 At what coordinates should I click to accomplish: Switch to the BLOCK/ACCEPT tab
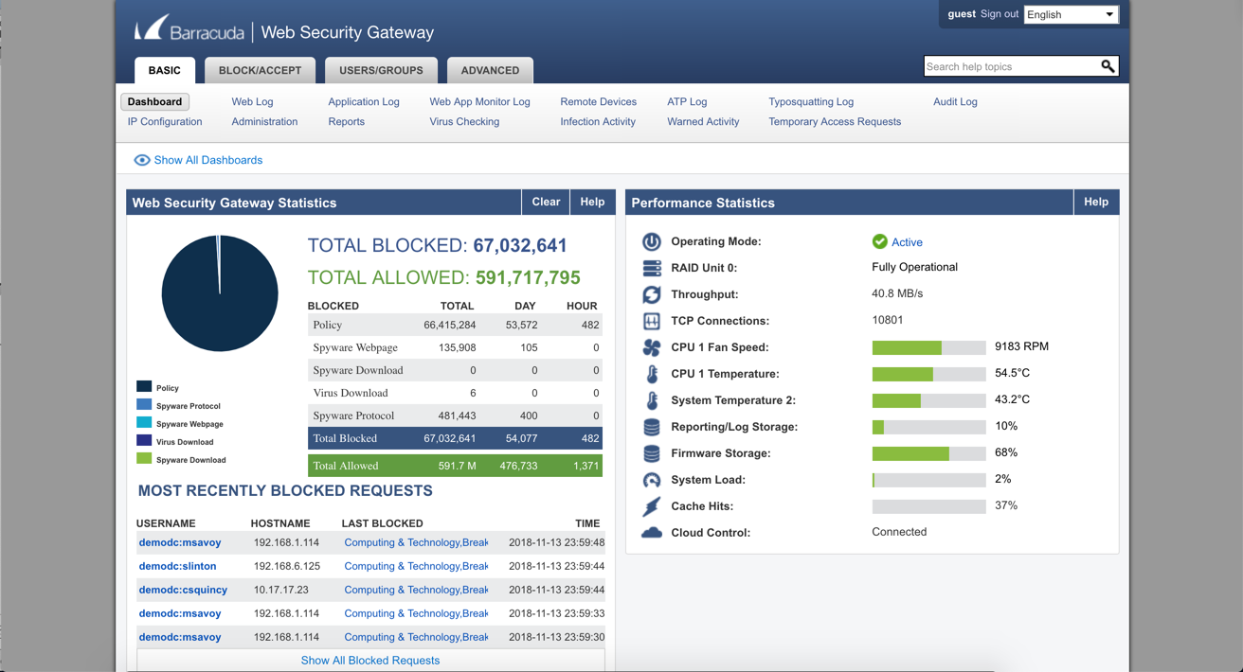coord(260,70)
